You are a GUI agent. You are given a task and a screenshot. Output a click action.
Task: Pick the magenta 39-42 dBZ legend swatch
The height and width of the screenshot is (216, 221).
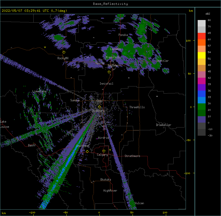202,81
